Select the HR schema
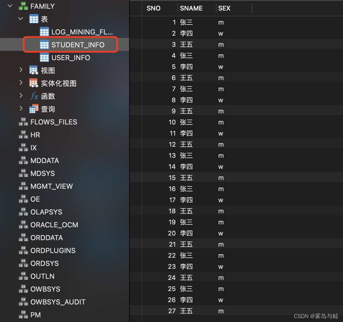 (35, 135)
